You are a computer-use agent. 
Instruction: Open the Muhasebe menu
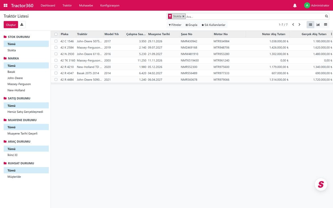pos(86,6)
